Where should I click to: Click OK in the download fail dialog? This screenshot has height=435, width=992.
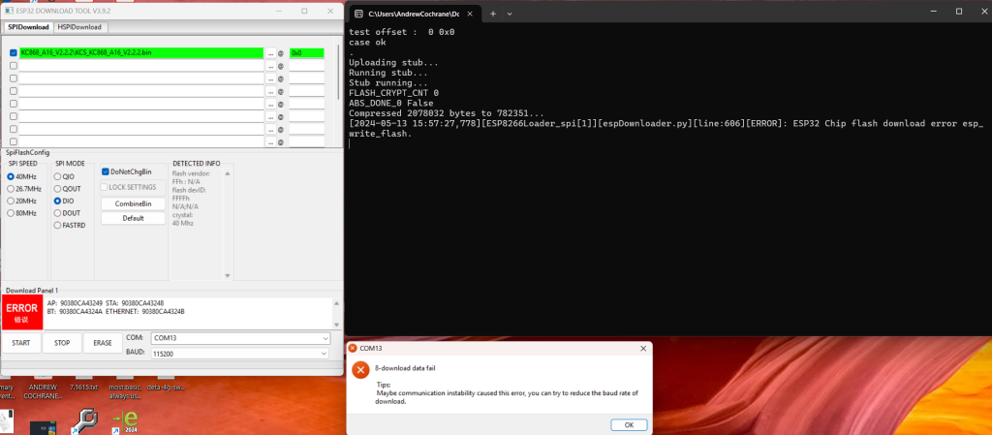point(628,424)
